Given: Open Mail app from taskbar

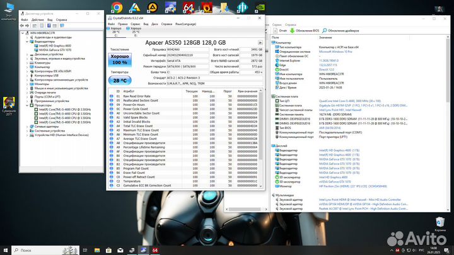Looking at the screenshot, I should pyautogui.click(x=120, y=250).
